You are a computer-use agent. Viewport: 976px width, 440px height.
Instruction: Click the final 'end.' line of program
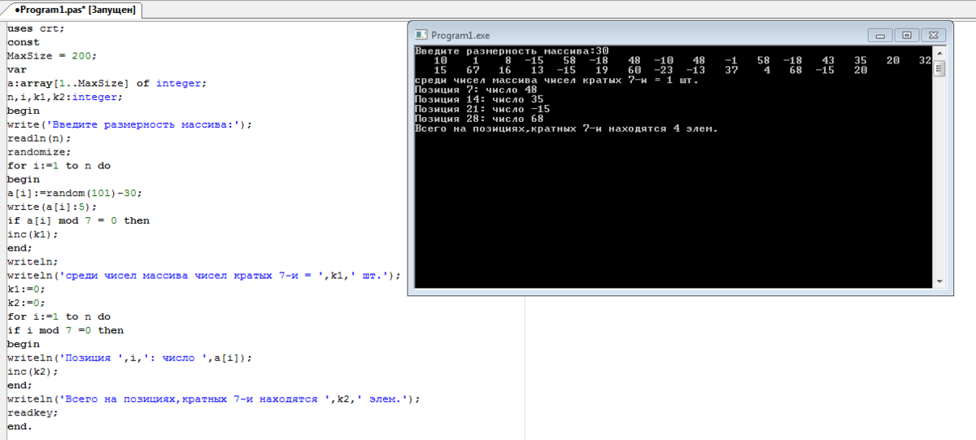click(20, 426)
